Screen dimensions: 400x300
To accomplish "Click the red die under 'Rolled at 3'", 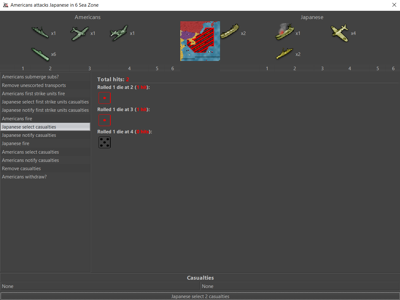I will 104,120.
